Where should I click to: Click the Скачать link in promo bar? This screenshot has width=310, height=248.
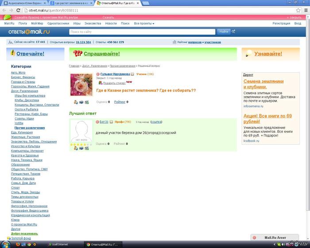click(x=108, y=17)
